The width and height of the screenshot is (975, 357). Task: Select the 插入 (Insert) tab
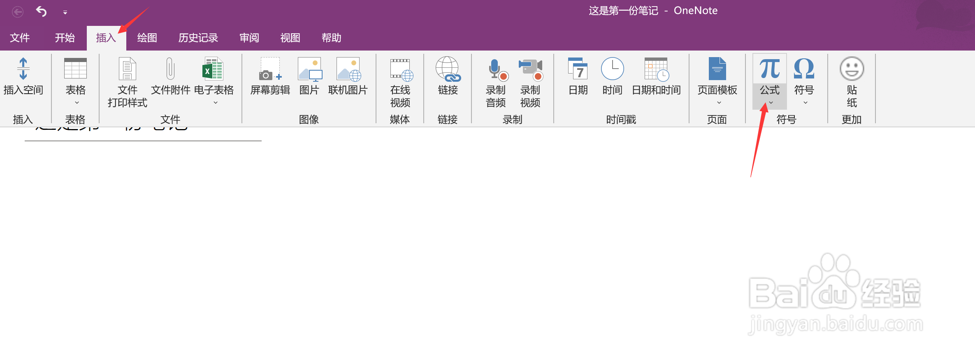[106, 38]
